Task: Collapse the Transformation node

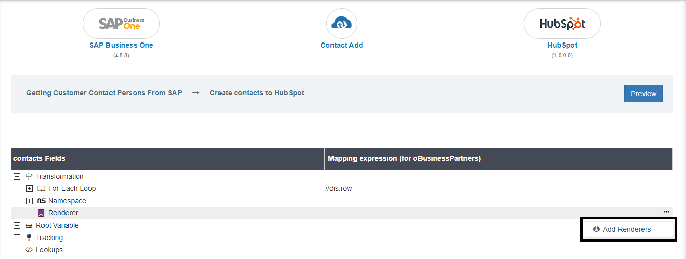Action: (x=17, y=176)
